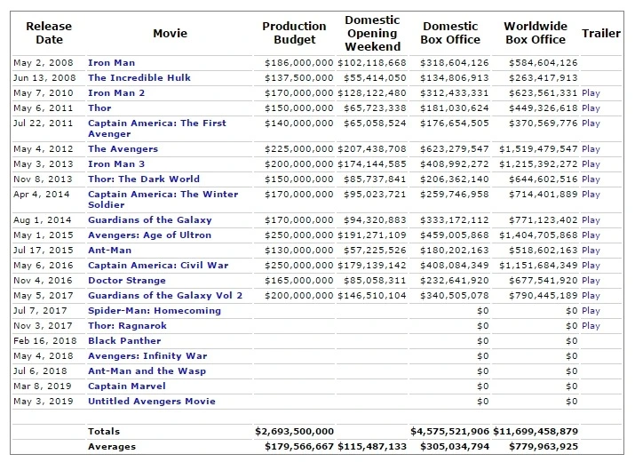The image size is (635, 462).
Task: Open the Captain Marvel link
Action: [127, 386]
